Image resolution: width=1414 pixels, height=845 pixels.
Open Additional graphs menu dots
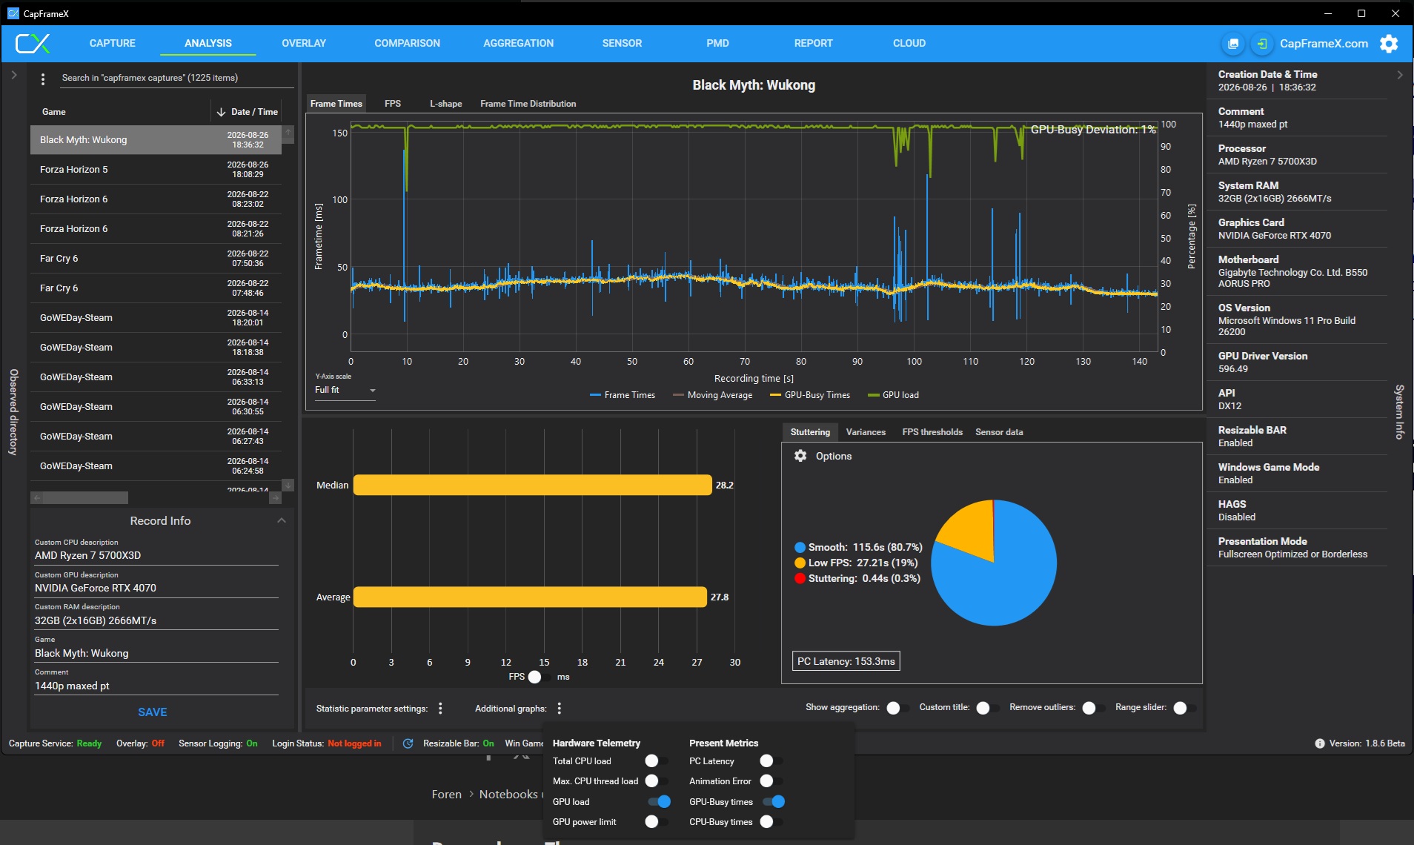click(x=560, y=709)
